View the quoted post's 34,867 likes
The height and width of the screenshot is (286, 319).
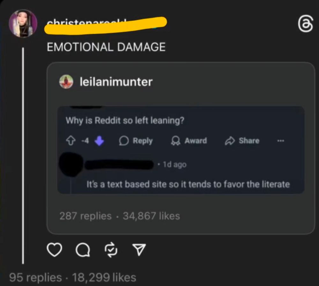[x=151, y=216]
